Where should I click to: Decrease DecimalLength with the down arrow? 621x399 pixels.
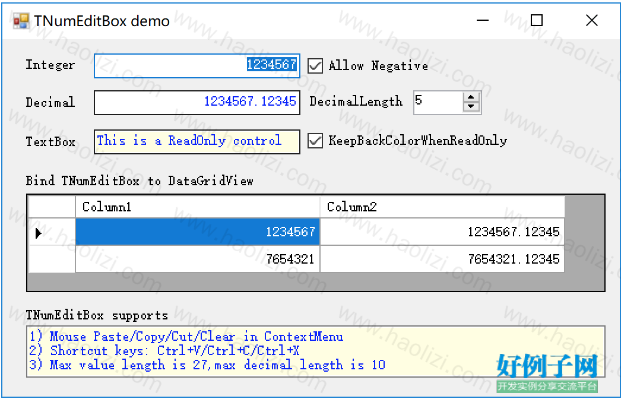coord(471,107)
